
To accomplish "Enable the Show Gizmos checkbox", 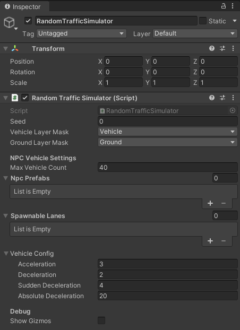I will (101, 320).
